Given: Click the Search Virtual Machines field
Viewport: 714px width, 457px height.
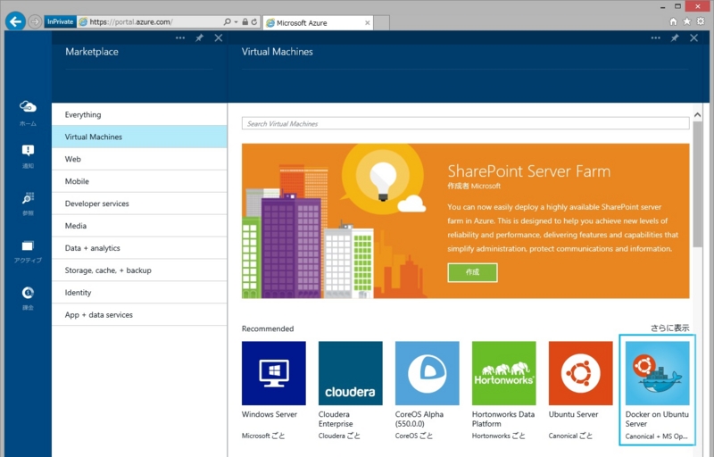Looking at the screenshot, I should click(465, 123).
